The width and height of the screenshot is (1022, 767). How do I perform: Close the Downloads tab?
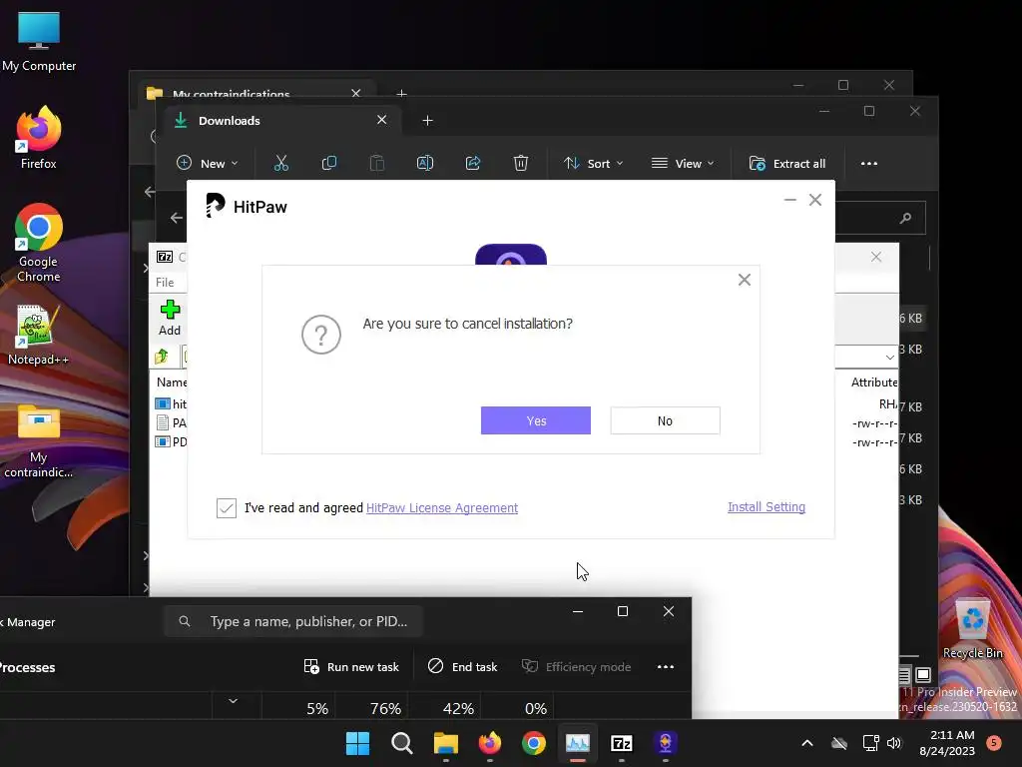pos(382,120)
